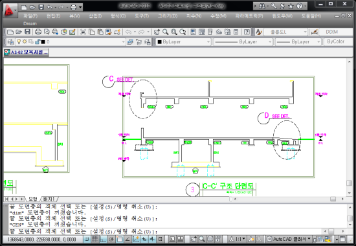This screenshot has height=246, width=356.
Task: Click the Copy clip icon
Action: tap(92, 32)
